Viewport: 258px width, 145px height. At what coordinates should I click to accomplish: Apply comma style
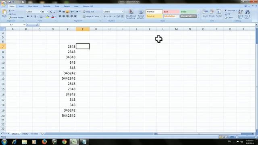tap(114, 17)
